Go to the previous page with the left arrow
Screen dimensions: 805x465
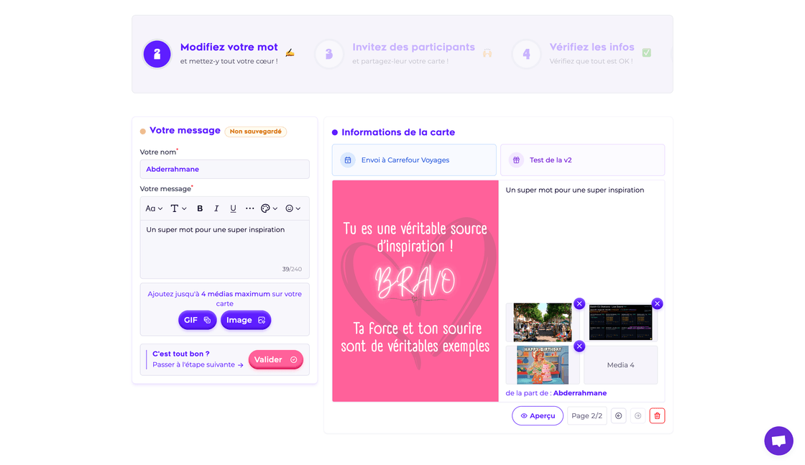[x=618, y=415]
